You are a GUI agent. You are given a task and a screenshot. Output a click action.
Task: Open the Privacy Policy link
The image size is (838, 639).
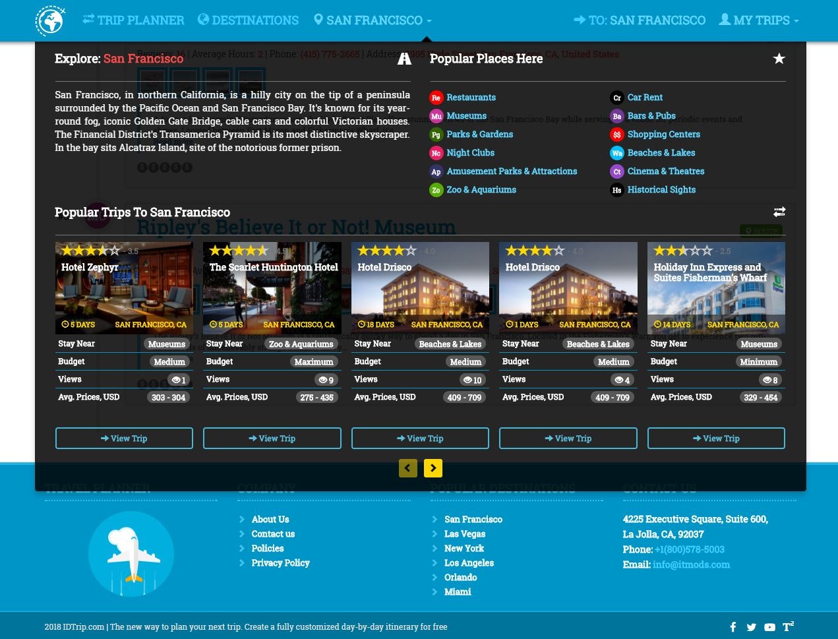(280, 563)
